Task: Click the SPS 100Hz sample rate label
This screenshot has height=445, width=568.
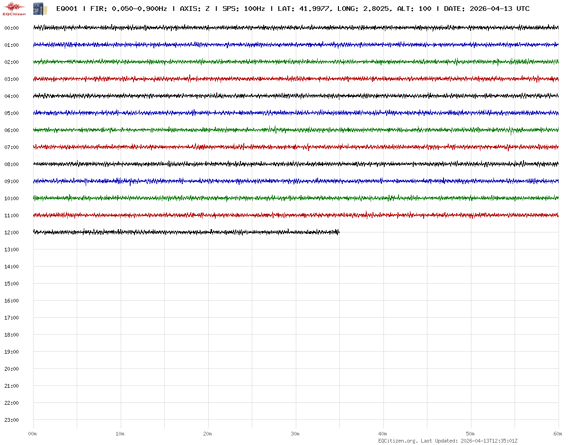Action: coord(243,9)
